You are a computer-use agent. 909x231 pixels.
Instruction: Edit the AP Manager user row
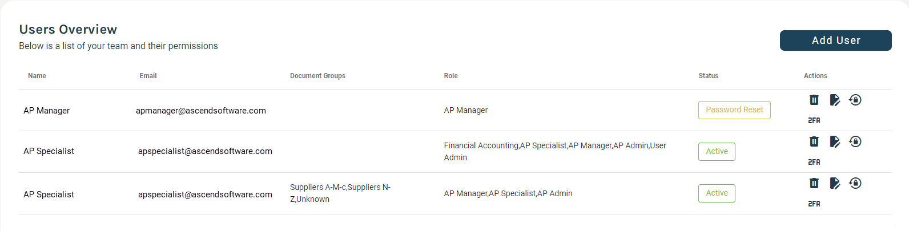coord(835,100)
